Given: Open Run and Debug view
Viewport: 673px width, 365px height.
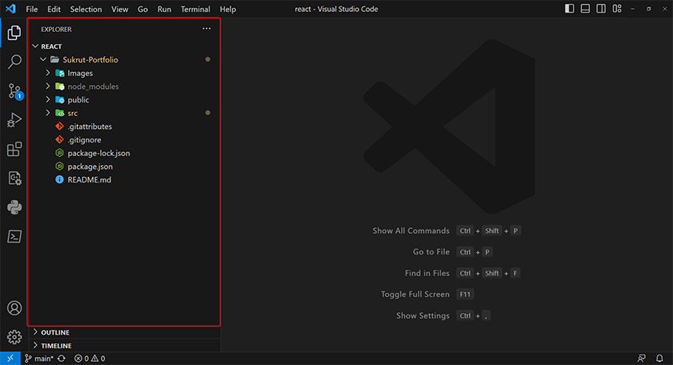Looking at the screenshot, I should pos(14,120).
